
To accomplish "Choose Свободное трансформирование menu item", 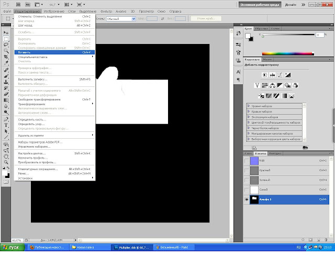I will point(54,99).
